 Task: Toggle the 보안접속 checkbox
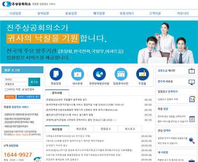(23, 90)
